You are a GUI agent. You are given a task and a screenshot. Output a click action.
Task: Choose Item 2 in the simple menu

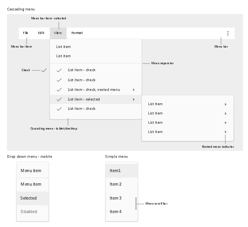click(x=121, y=184)
